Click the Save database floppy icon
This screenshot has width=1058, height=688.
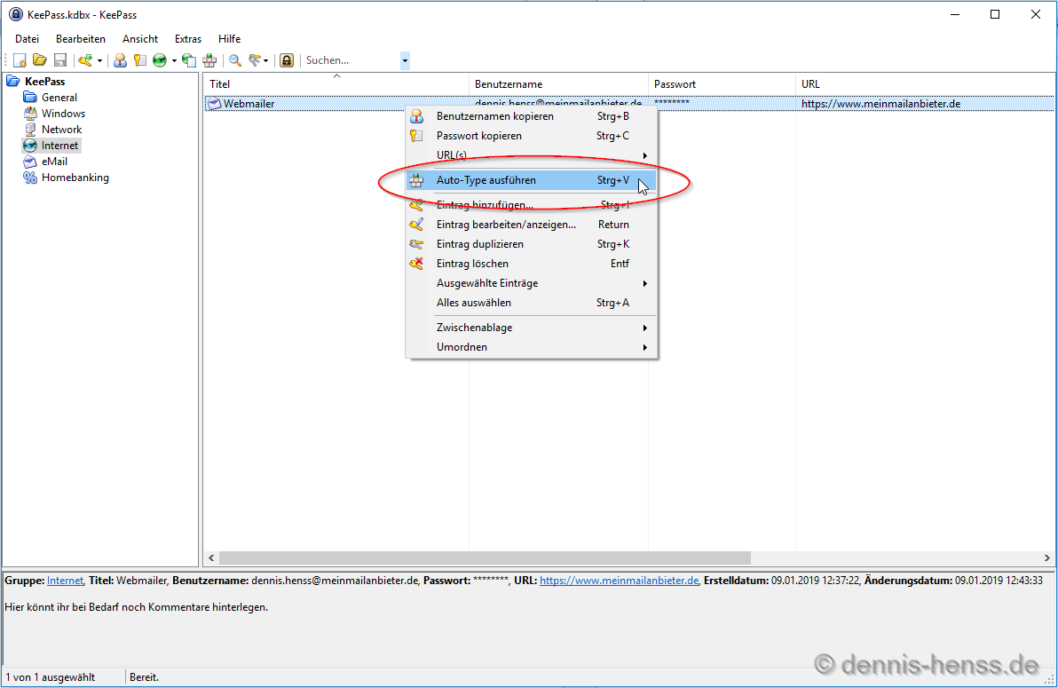(x=60, y=60)
